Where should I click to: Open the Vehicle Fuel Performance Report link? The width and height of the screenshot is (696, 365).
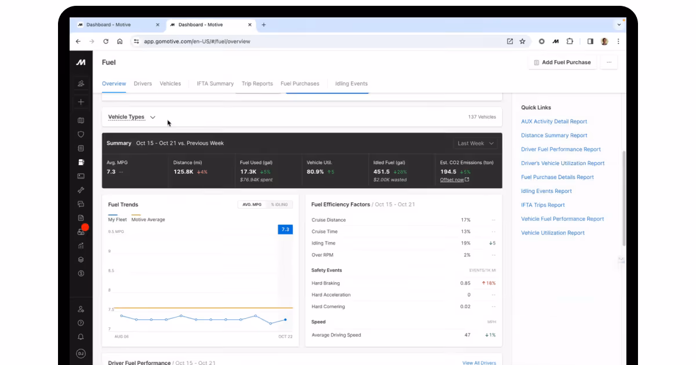pyautogui.click(x=563, y=219)
